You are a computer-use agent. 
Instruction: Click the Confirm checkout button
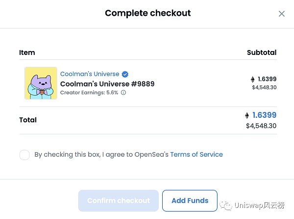click(119, 201)
